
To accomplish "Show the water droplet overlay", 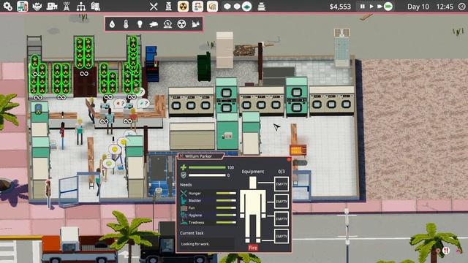I will point(112,24).
